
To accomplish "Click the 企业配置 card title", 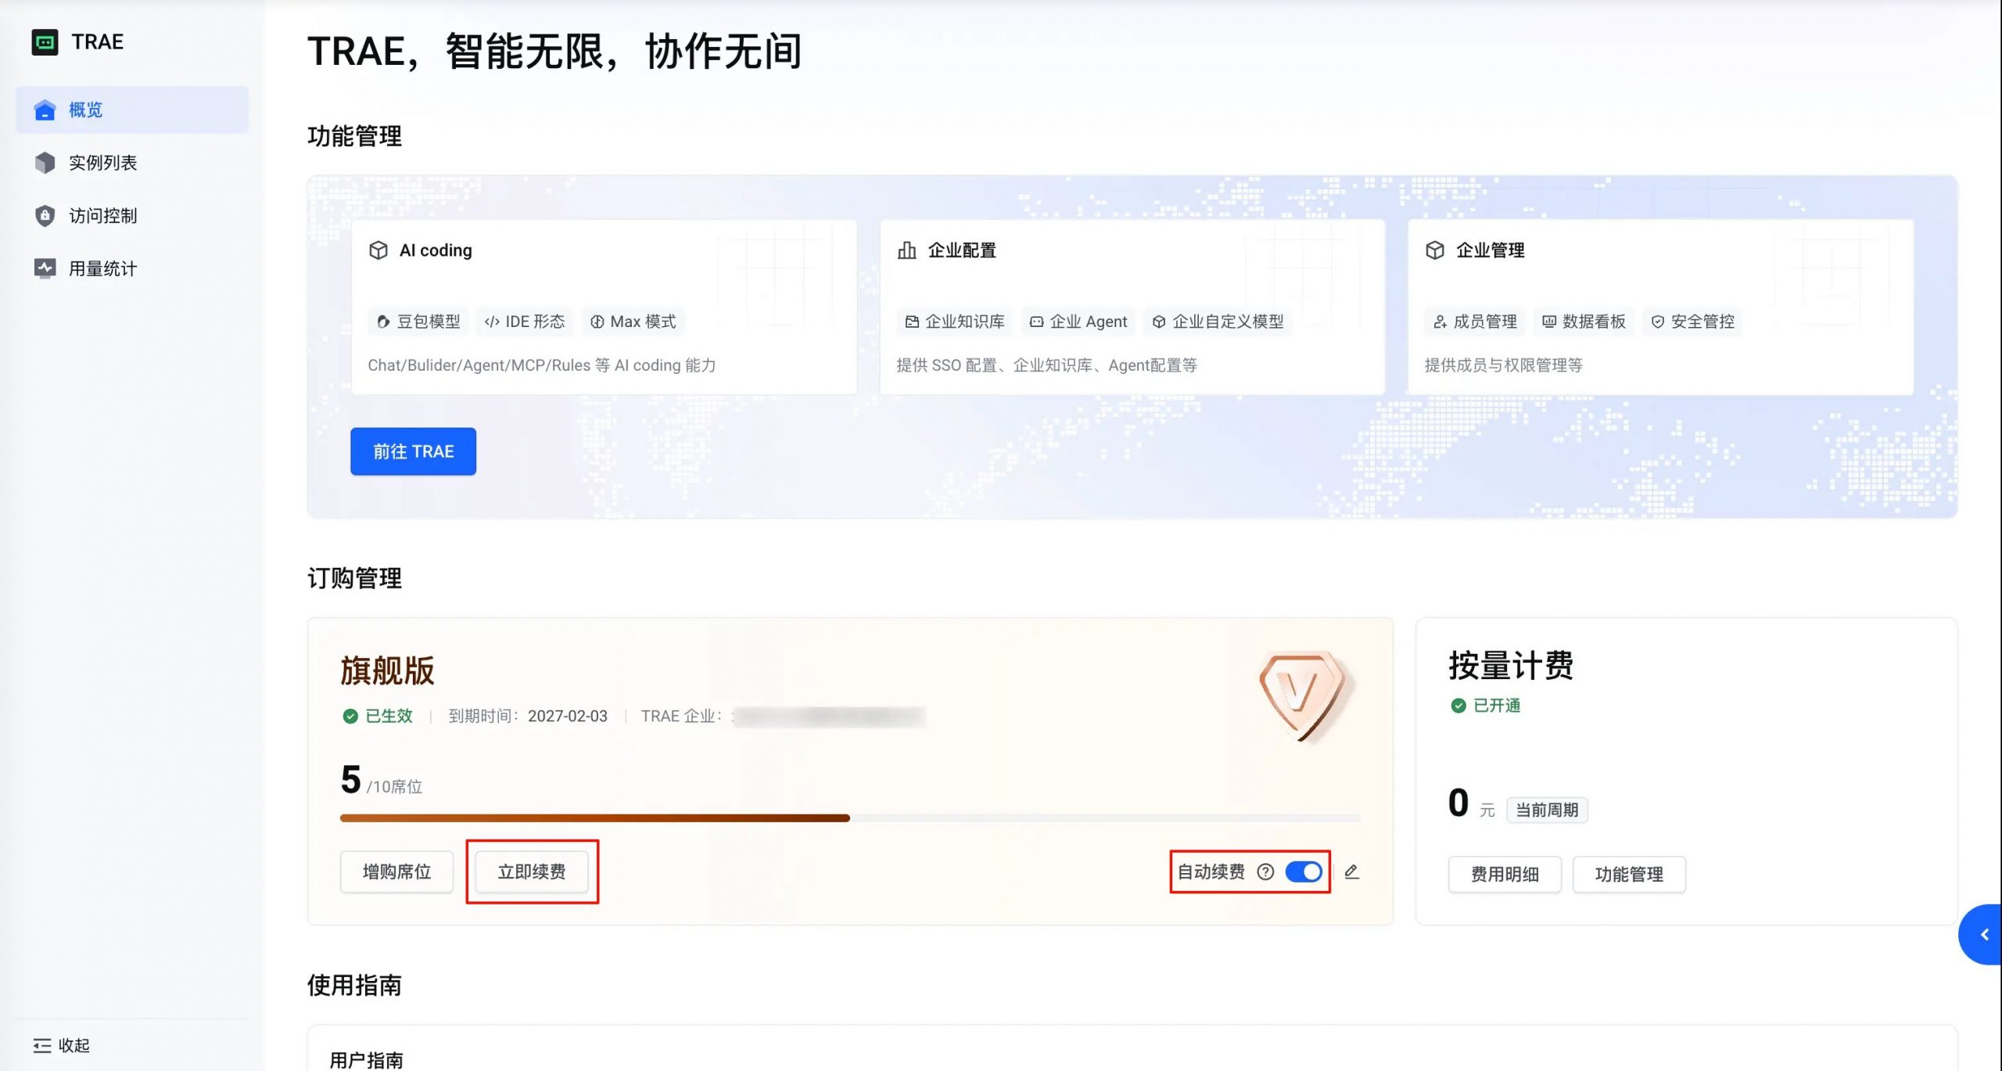I will pos(962,250).
